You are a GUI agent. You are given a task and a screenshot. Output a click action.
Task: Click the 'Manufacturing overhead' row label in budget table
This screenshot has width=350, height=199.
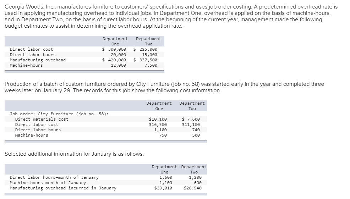pos(38,60)
